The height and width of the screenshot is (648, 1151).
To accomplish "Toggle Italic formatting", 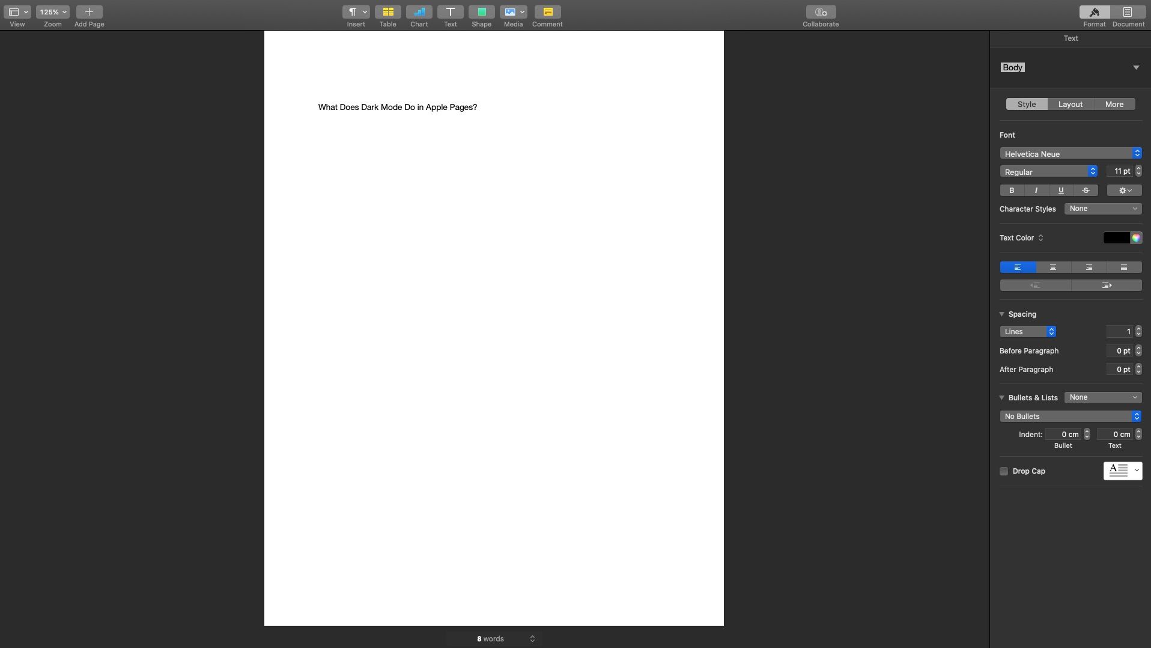I will (1036, 191).
